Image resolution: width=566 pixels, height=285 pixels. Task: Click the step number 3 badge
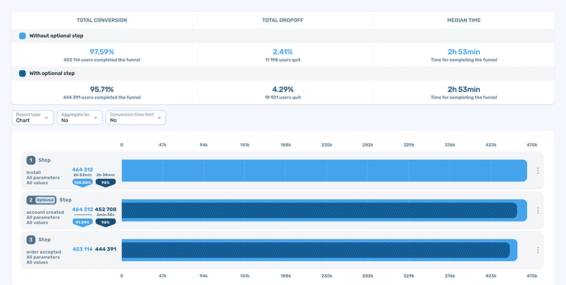click(x=31, y=240)
